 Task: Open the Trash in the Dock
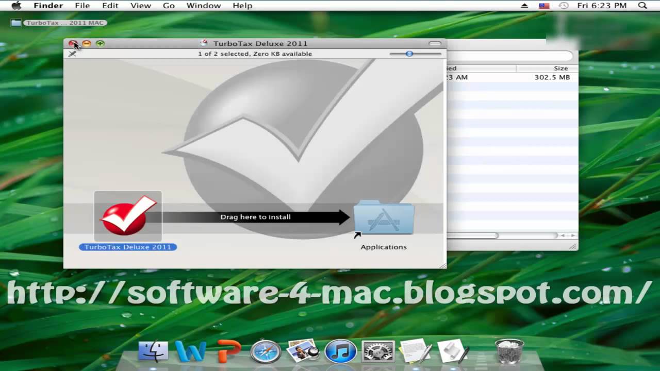(x=509, y=351)
